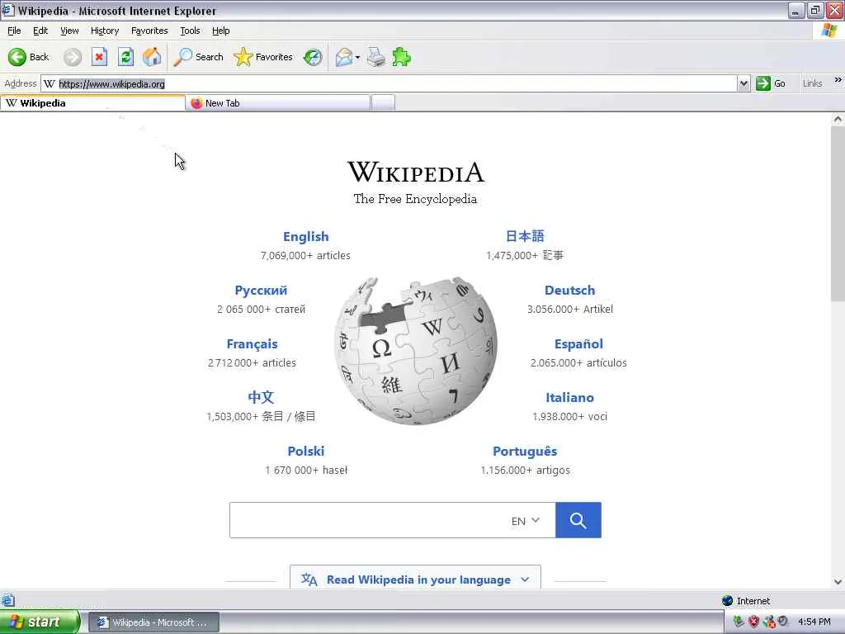Click the 4:54 PM taskbar clock

pos(814,622)
